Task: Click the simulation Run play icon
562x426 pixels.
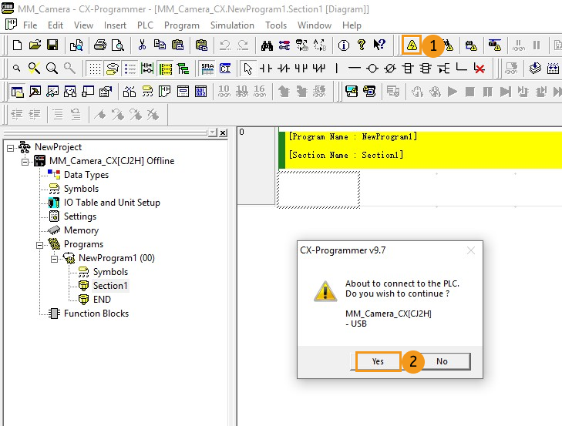Action: tap(453, 92)
